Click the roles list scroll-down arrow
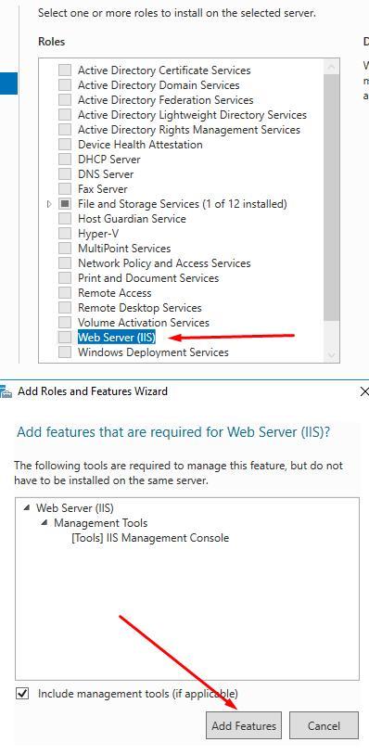369x755 pixels. (332, 355)
